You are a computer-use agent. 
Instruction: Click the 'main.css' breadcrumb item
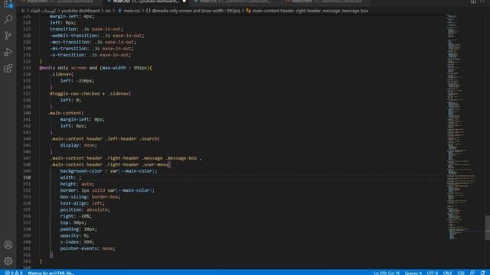pyautogui.click(x=129, y=11)
